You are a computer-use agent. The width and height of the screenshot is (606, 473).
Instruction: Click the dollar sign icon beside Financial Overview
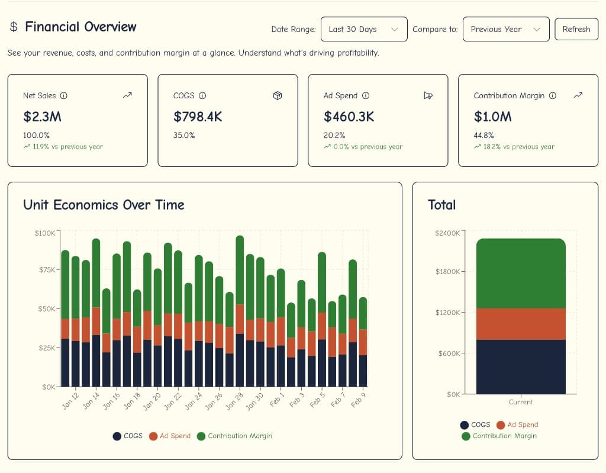pyautogui.click(x=14, y=27)
